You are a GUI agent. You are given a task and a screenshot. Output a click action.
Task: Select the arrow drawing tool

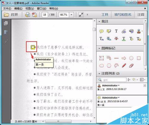click(124, 58)
